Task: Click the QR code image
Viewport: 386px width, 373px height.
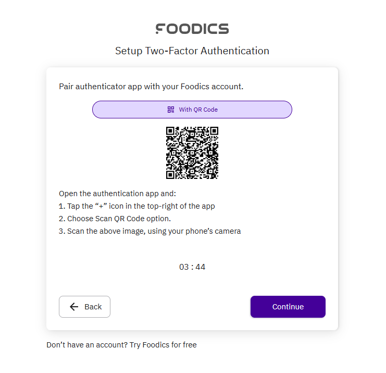Action: click(192, 153)
